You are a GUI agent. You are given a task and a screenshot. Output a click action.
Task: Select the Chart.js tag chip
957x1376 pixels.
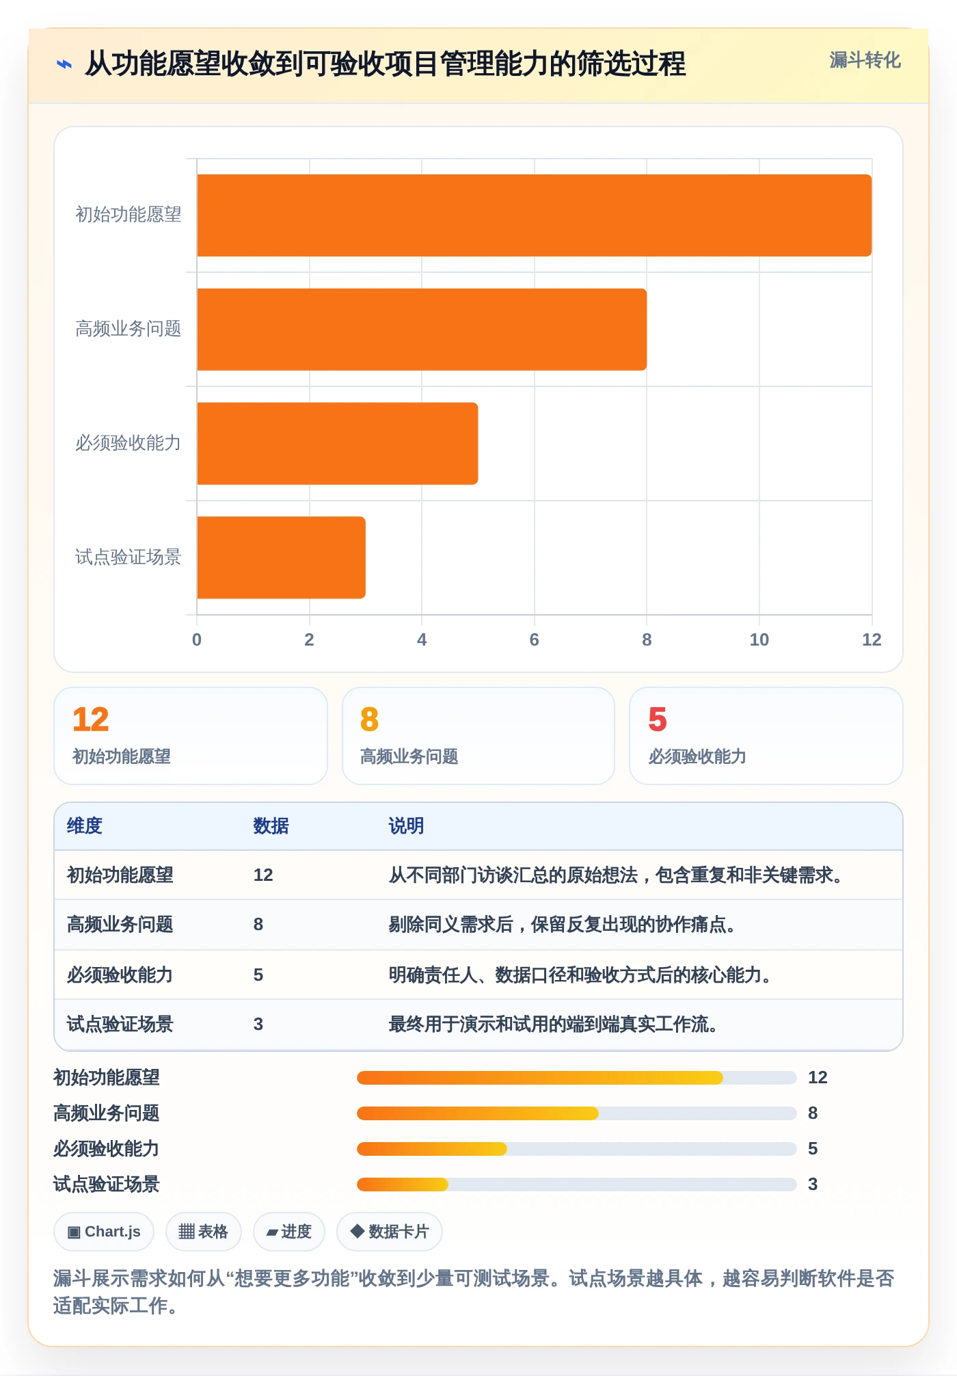tap(104, 1231)
